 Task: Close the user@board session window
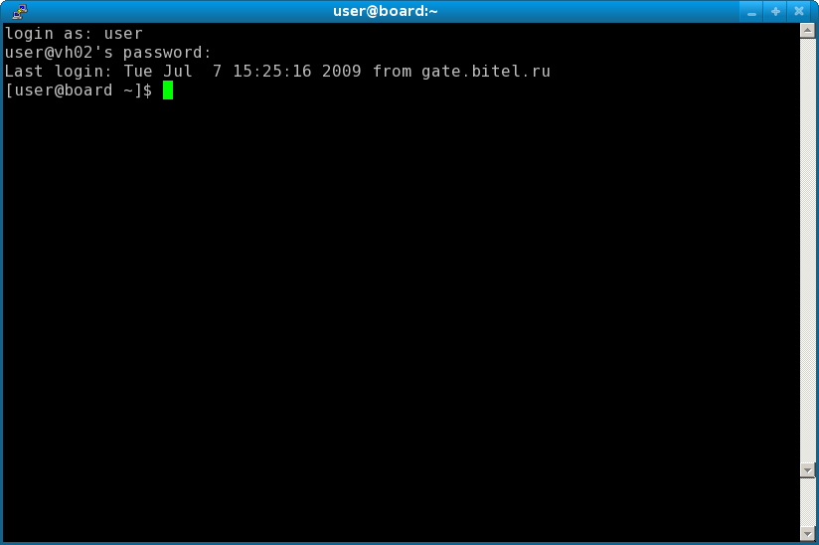point(799,12)
